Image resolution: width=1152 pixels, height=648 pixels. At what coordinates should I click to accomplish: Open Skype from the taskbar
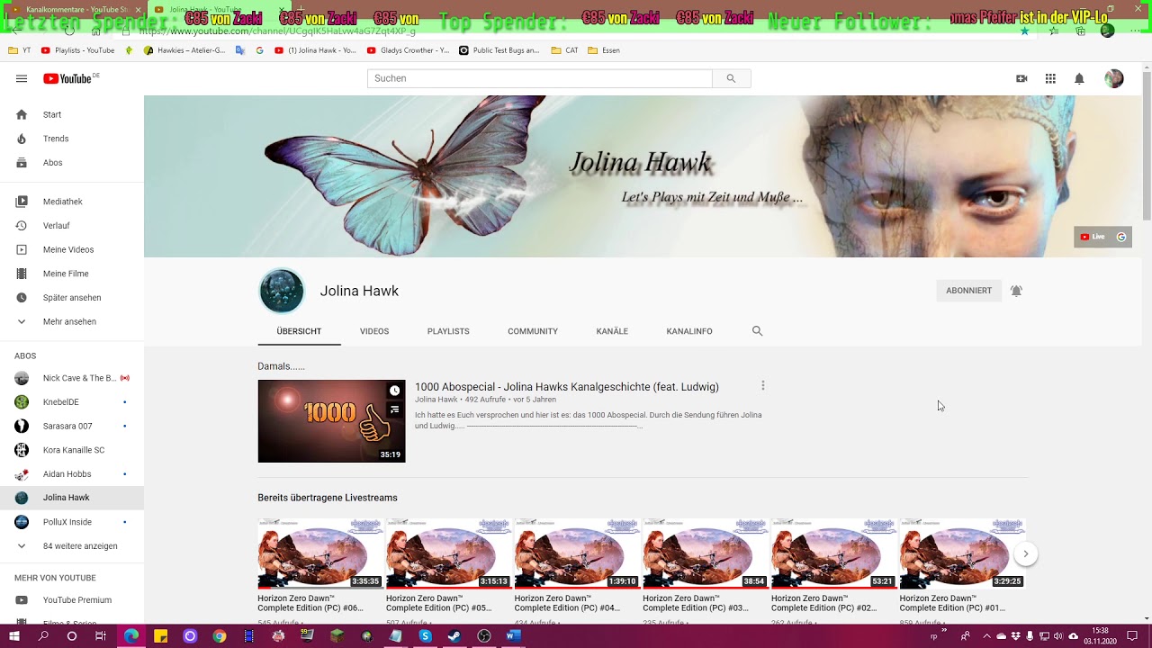[x=425, y=636]
